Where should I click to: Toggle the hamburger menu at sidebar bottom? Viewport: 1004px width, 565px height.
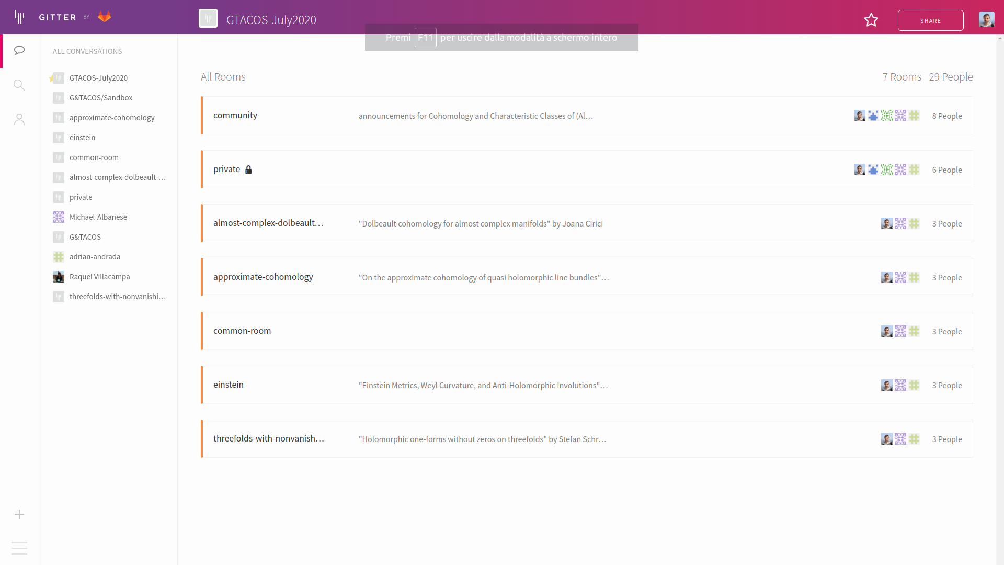click(19, 548)
